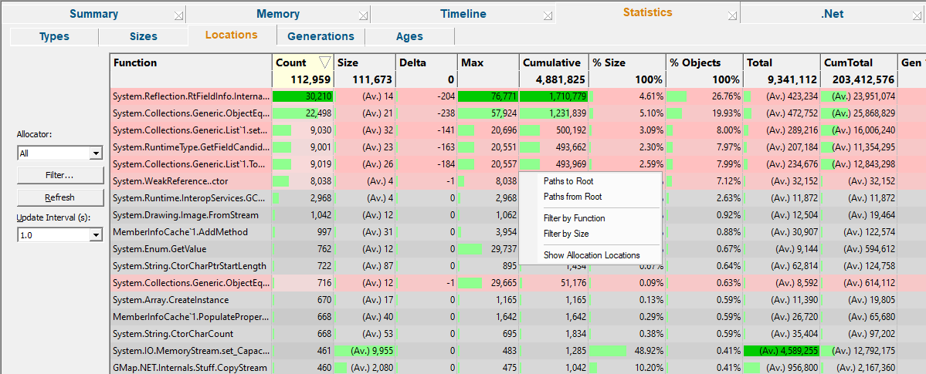Click the max cell 76,771
Viewport: 926px width, 374px height.
click(488, 96)
